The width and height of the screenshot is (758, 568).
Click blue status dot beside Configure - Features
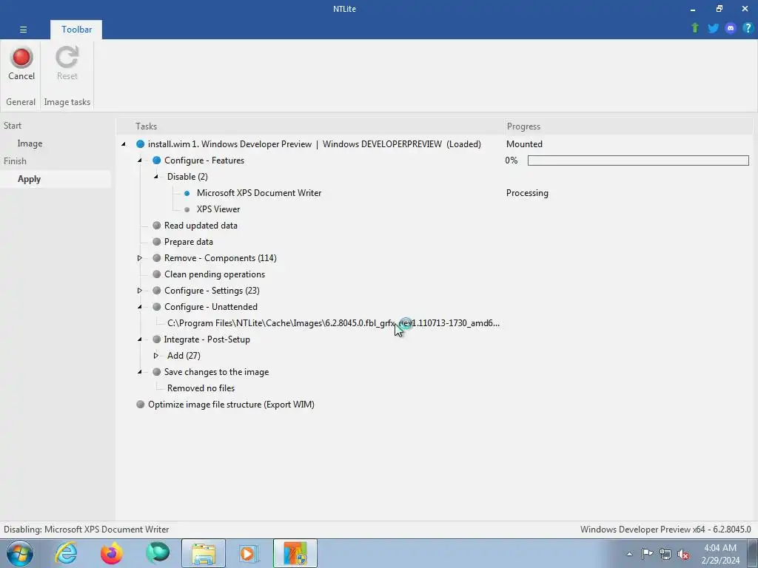(157, 160)
